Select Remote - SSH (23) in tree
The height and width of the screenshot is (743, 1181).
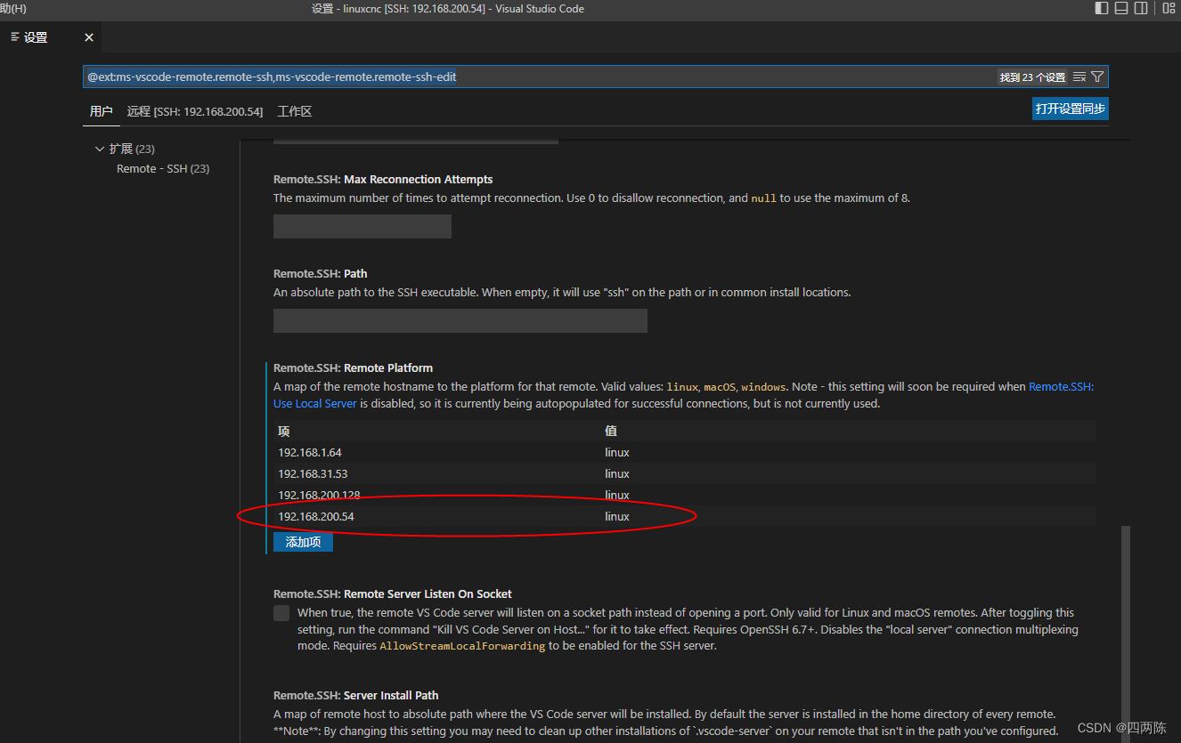[x=163, y=168]
